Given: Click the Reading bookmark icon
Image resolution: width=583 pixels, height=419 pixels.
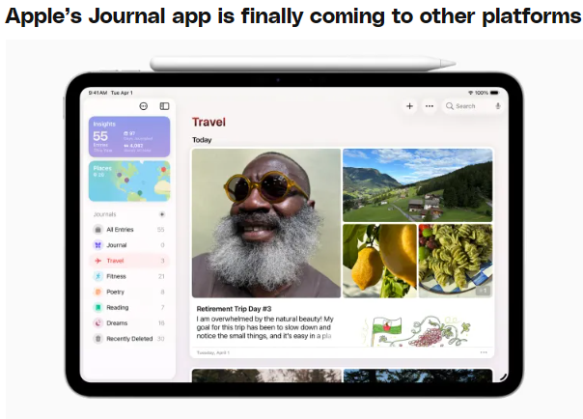Looking at the screenshot, I should 97,307.
